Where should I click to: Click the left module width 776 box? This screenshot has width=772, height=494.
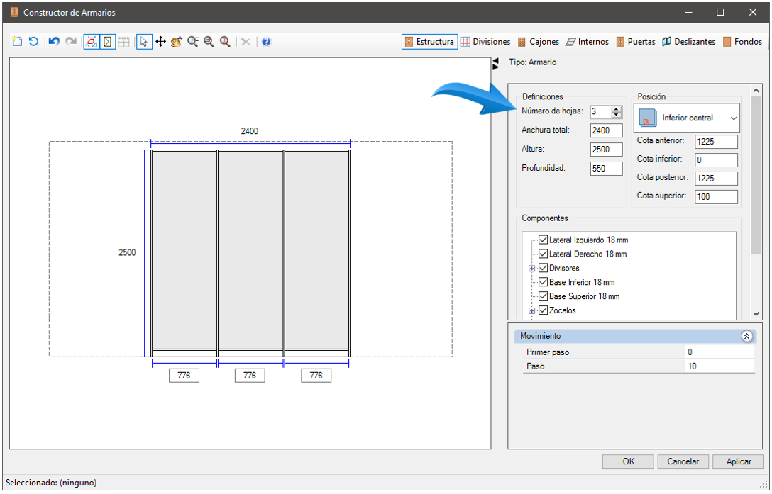coord(184,376)
